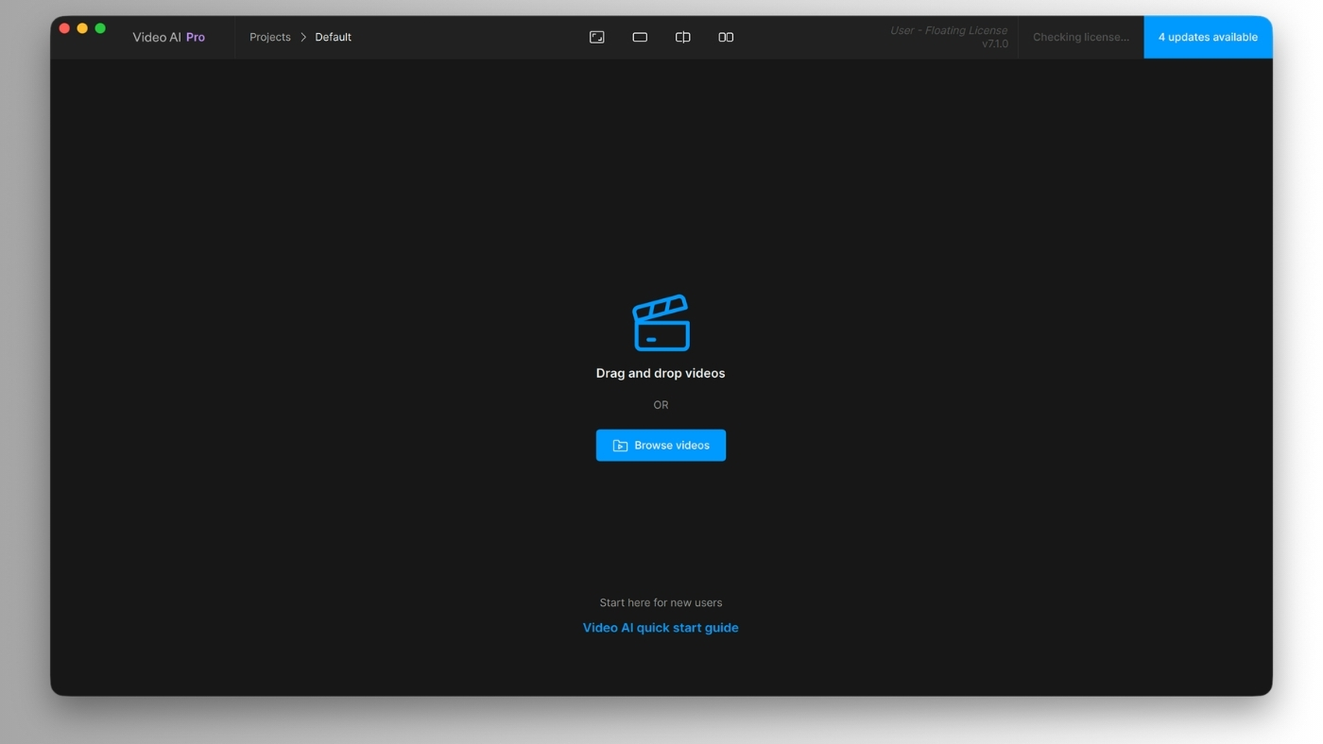Viewport: 1323px width, 744px height.
Task: Maximize the window with the green button
Action: [100, 28]
